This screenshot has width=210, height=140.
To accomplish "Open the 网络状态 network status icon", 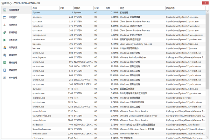I will click(5, 25).
